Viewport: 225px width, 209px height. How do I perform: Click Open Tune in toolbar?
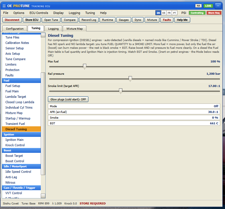(x=51, y=20)
